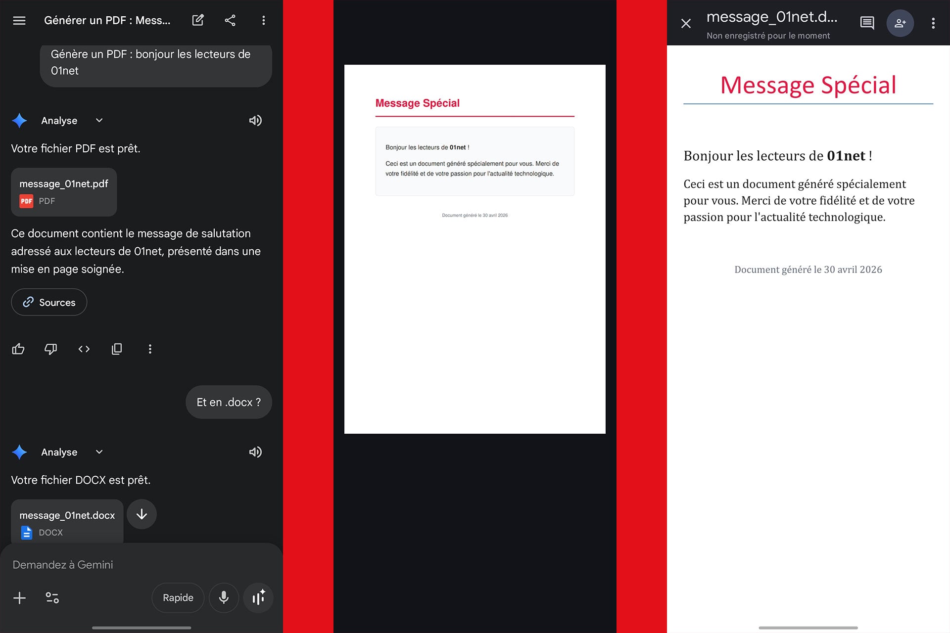Click the 'Votre fichier PDF est prêt.' text
The image size is (950, 633).
click(x=76, y=148)
